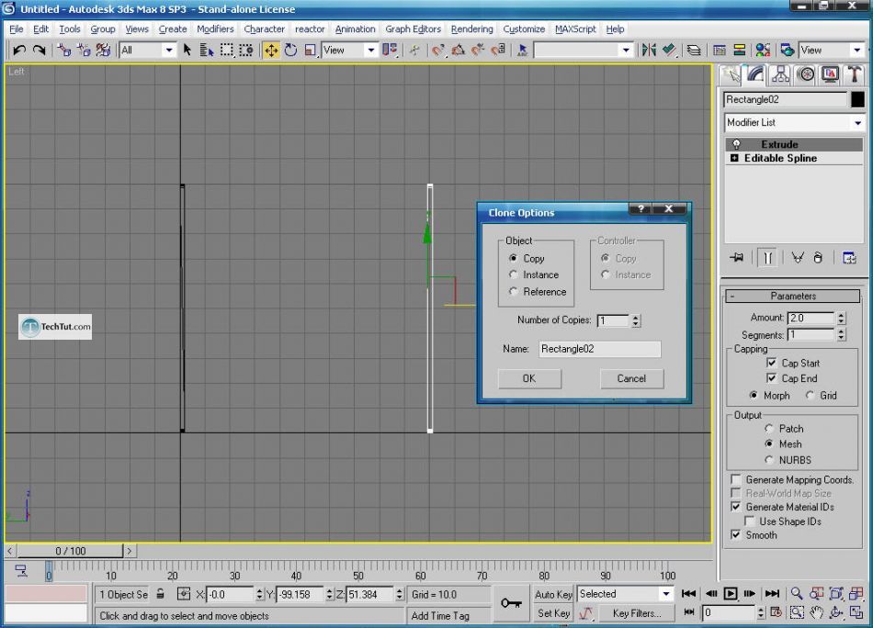The height and width of the screenshot is (628, 873).
Task: Choose the Select and Scale tool
Action: pyautogui.click(x=310, y=50)
